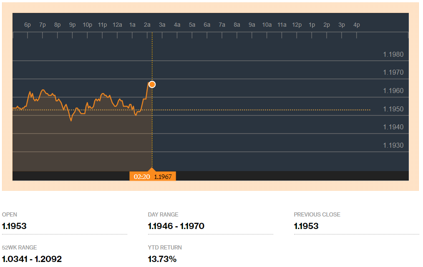Click the 1.1930 price axis label
423x267 pixels.
(x=393, y=145)
